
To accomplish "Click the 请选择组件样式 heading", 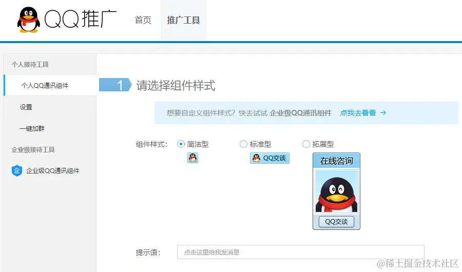I will coord(176,86).
